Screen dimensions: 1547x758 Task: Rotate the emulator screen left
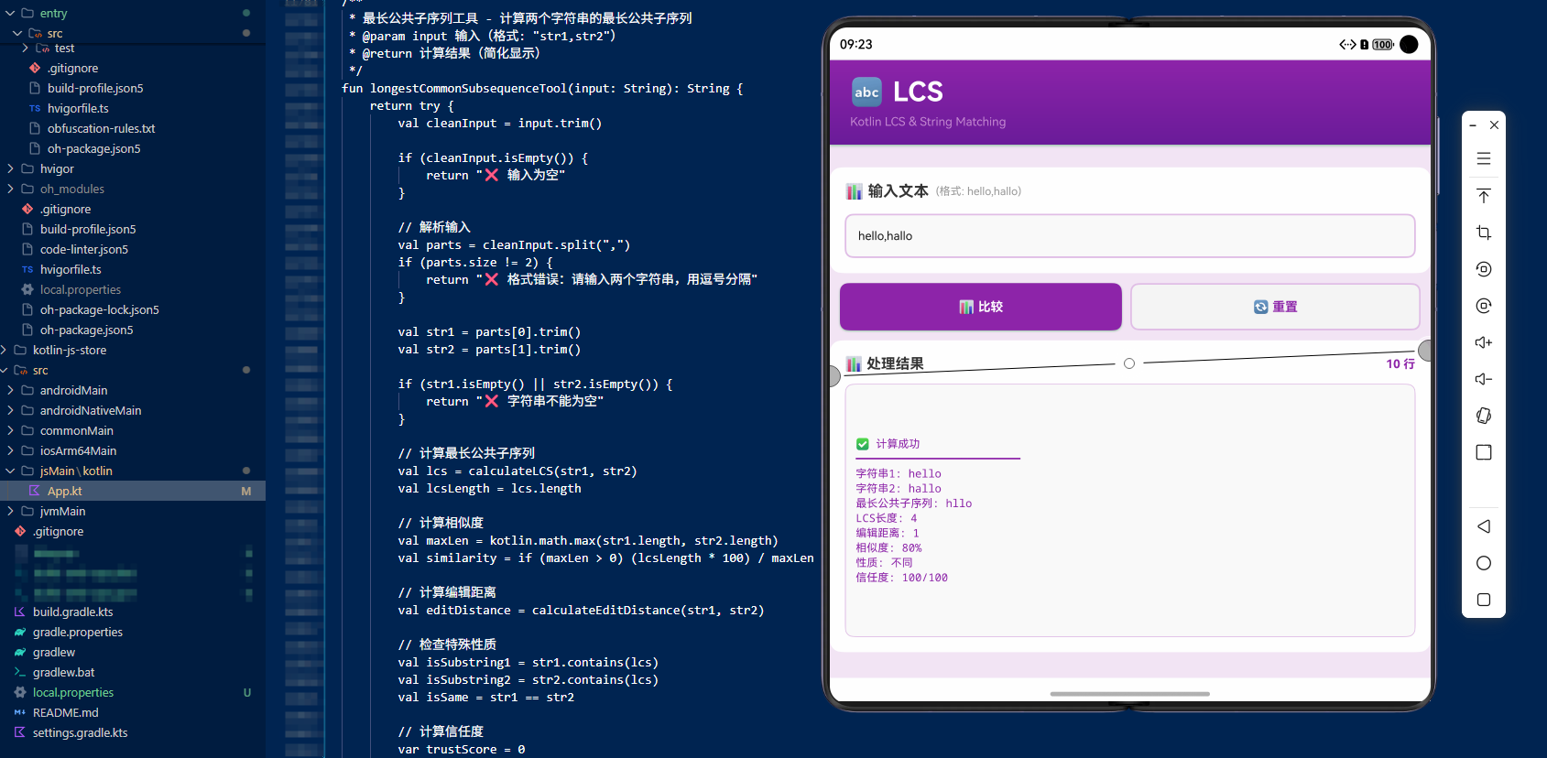click(x=1484, y=269)
